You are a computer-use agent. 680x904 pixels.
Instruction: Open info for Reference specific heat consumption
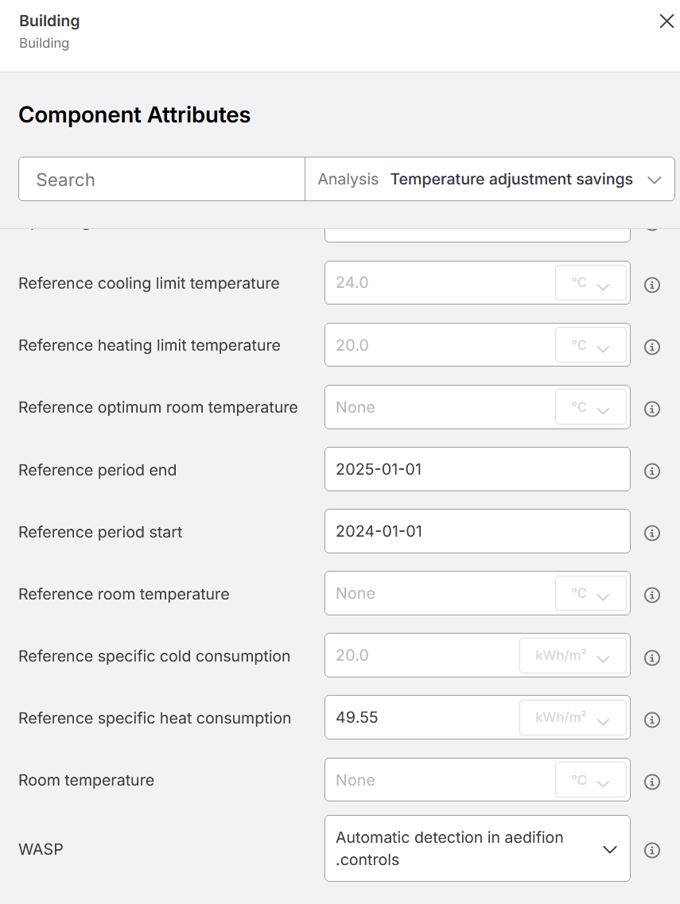[651, 720]
